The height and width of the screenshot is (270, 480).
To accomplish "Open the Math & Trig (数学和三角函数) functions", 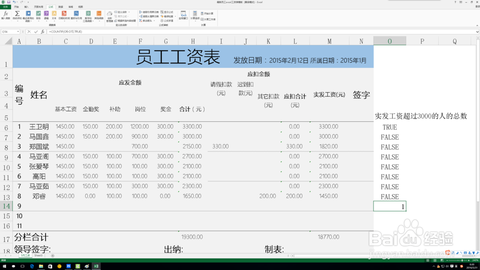I will 88,16.
